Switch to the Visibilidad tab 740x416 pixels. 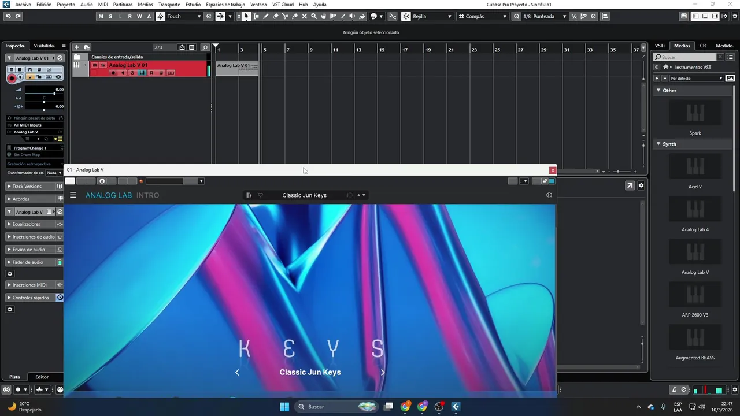(45, 46)
